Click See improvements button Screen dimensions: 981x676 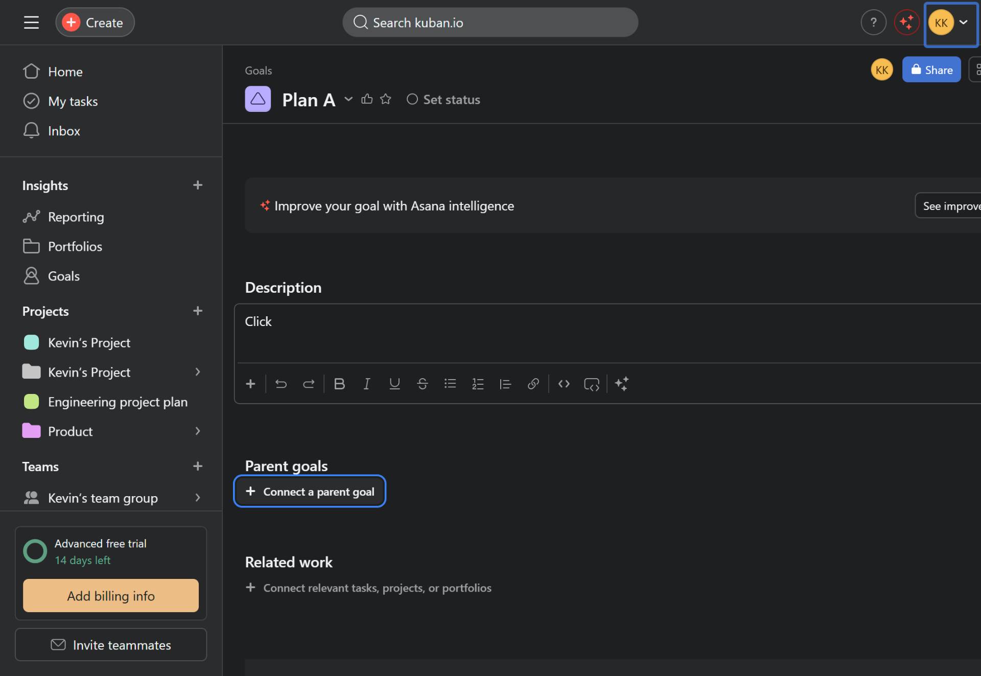click(x=948, y=205)
